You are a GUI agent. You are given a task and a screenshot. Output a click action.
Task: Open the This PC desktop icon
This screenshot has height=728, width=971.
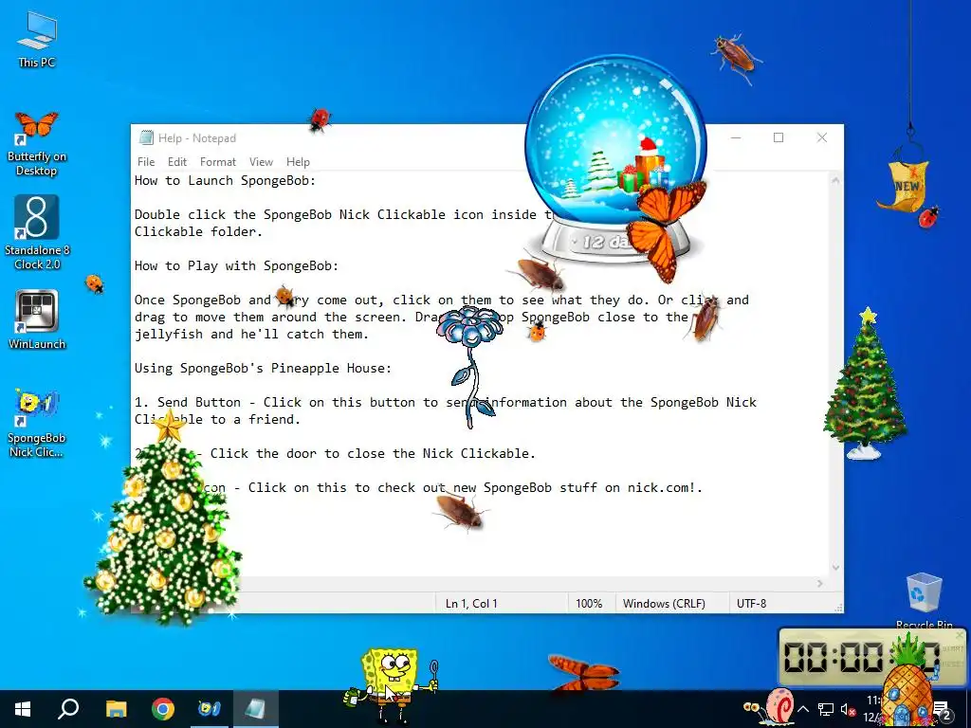pyautogui.click(x=37, y=40)
